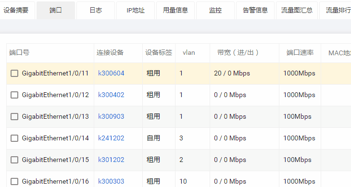Image resolution: width=351 pixels, height=187 pixels.
Task: Click the 租用 label for k301202
Action: (153, 160)
